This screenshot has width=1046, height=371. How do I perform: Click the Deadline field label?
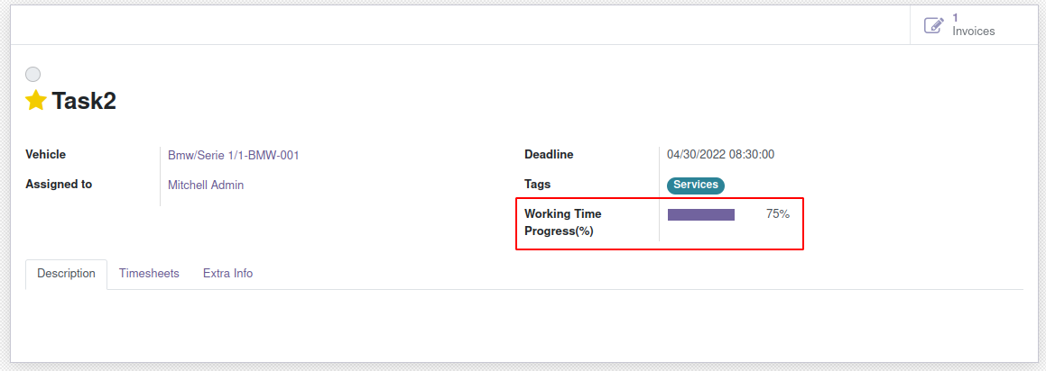(549, 155)
